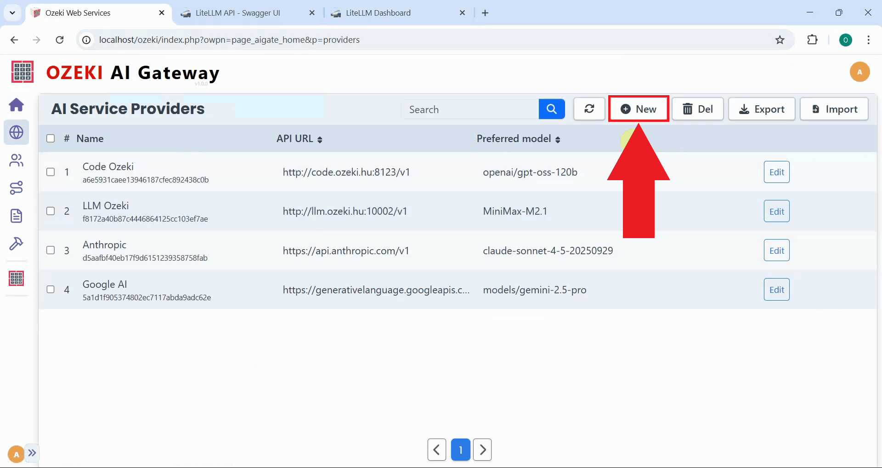This screenshot has height=468, width=882.
Task: Open the users icon in the sidebar
Action: coord(17,160)
